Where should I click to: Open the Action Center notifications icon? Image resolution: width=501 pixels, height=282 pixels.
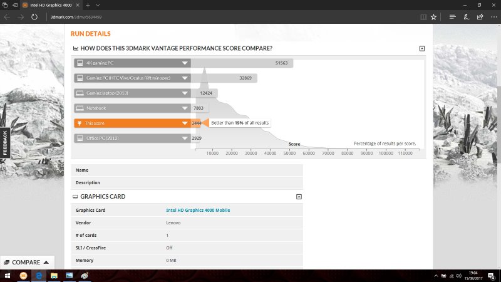pos(492,276)
